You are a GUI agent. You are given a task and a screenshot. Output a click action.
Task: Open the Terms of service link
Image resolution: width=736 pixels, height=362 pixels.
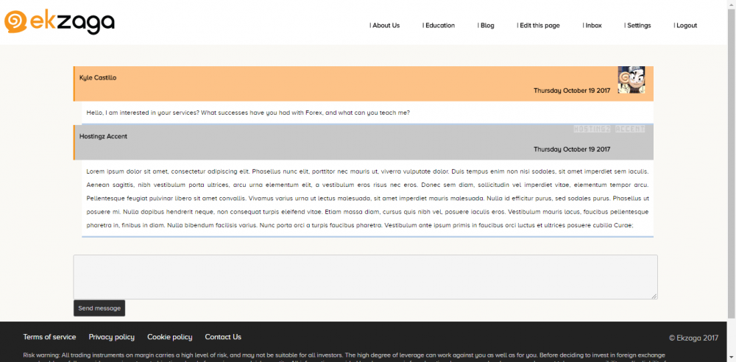pyautogui.click(x=49, y=337)
